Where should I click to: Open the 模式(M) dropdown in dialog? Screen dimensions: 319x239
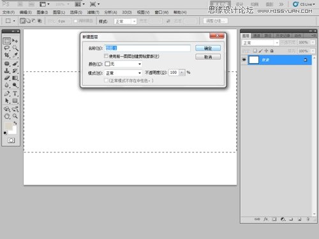(x=123, y=73)
